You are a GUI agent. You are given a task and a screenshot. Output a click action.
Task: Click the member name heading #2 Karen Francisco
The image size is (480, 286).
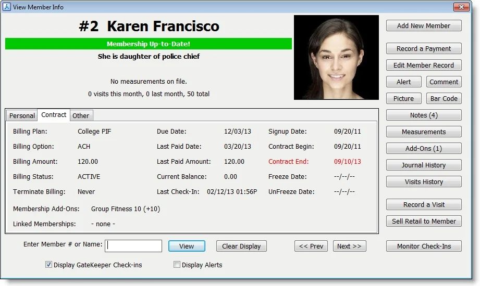click(x=149, y=27)
